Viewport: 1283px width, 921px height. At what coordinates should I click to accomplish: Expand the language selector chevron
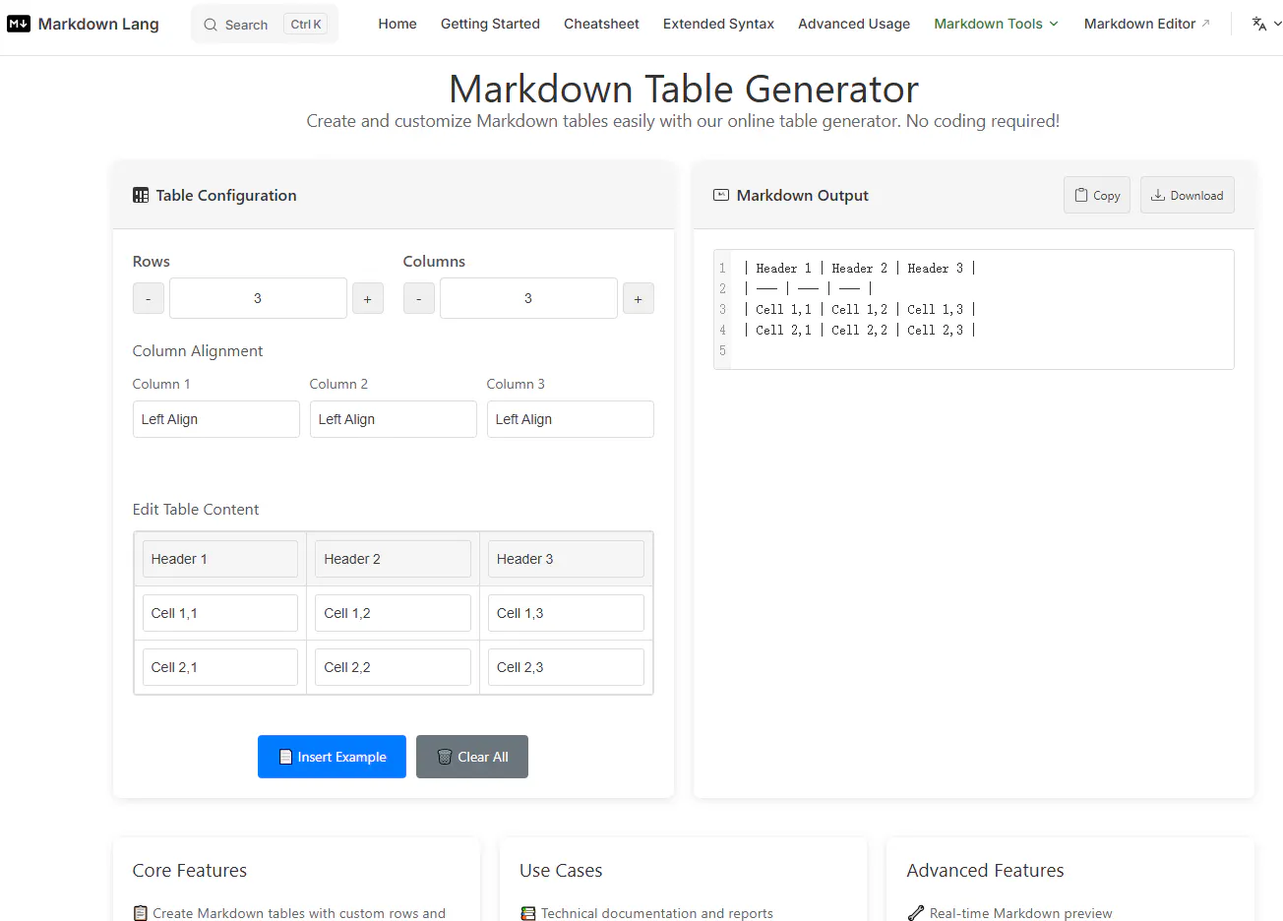1277,24
